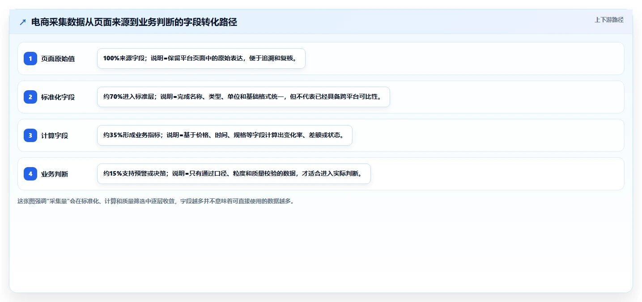Image resolution: width=642 pixels, height=302 pixels.
Task: Click the 约35%形成业务指标 description box
Action: click(x=225, y=135)
